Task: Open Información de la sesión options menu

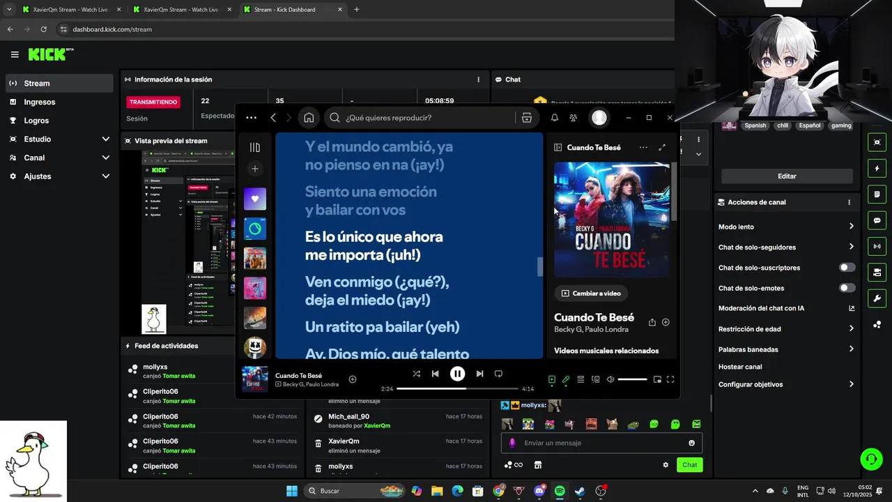Action: 478,79
